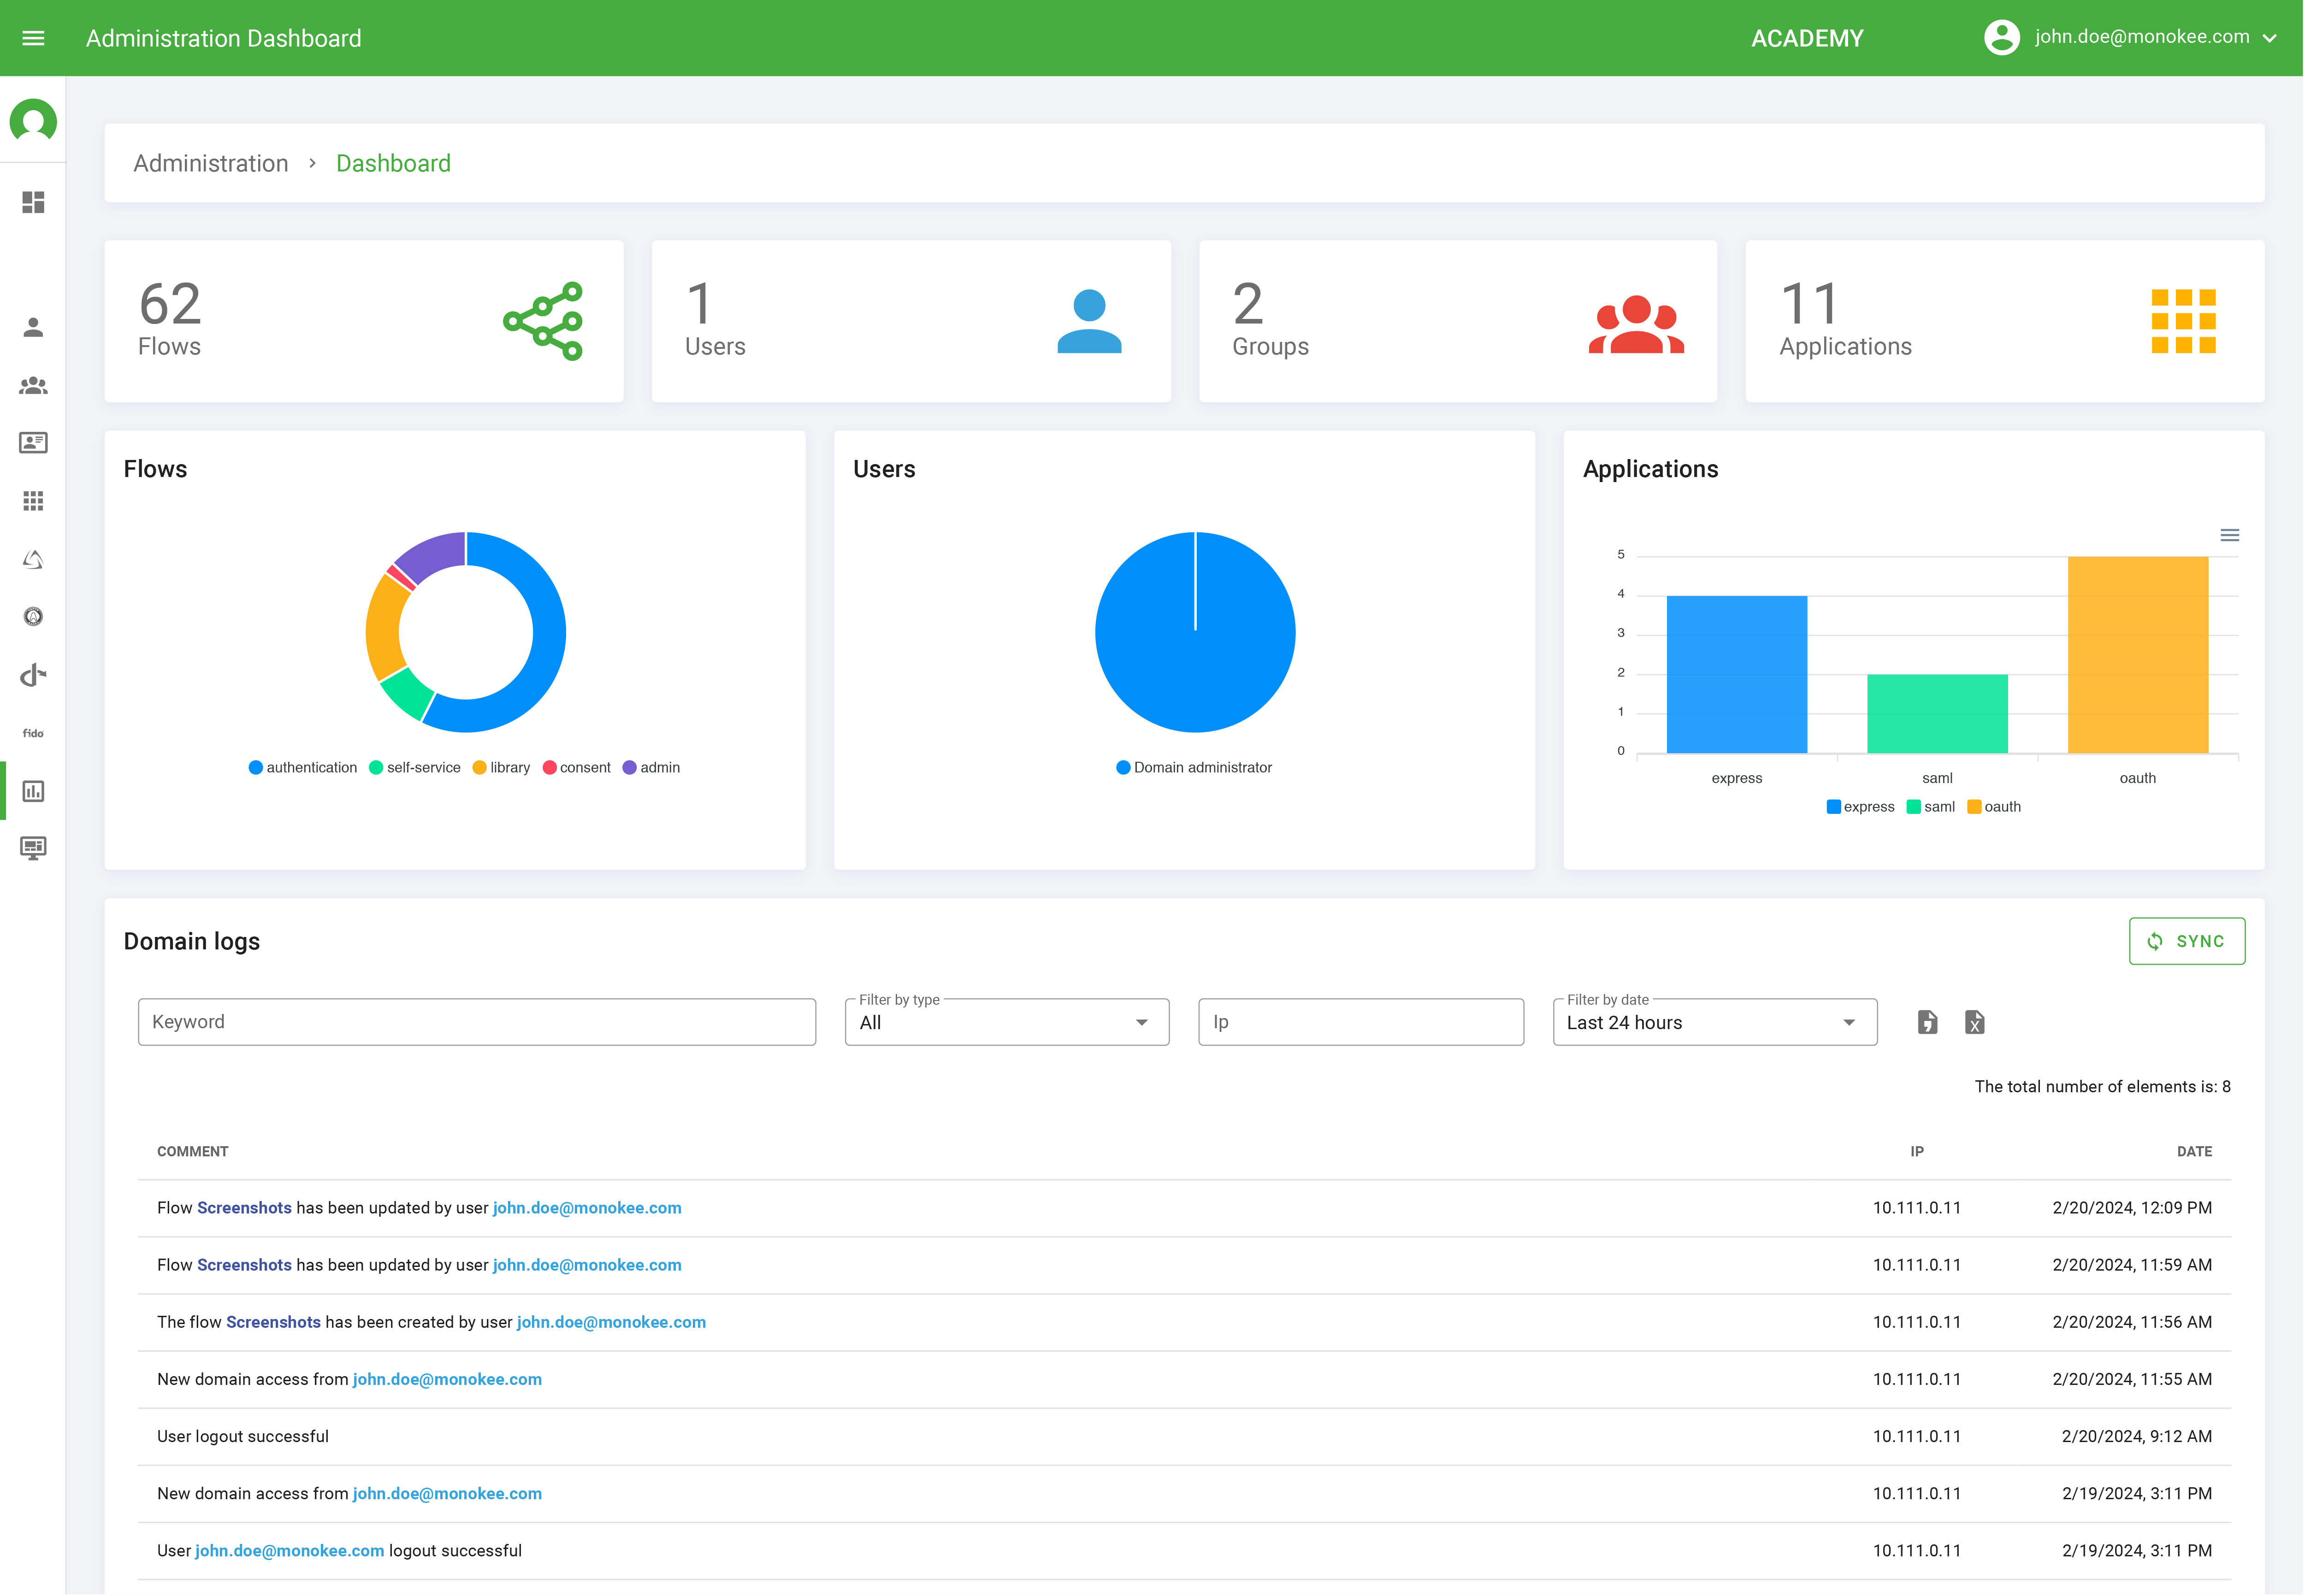This screenshot has height=1596, width=2305.
Task: Open john.doe link in 11:59 AM log
Action: tap(587, 1265)
